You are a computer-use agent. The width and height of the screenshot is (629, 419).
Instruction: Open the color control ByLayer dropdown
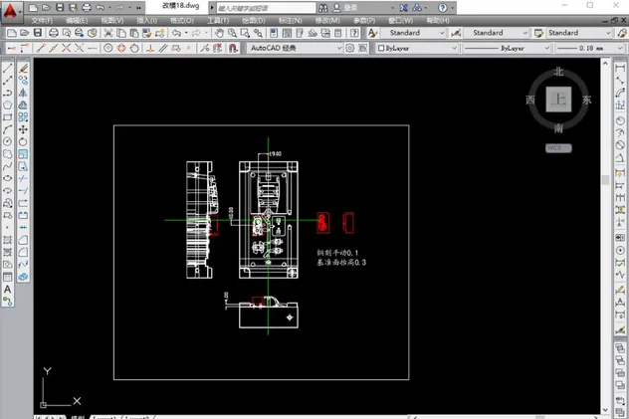click(x=417, y=48)
